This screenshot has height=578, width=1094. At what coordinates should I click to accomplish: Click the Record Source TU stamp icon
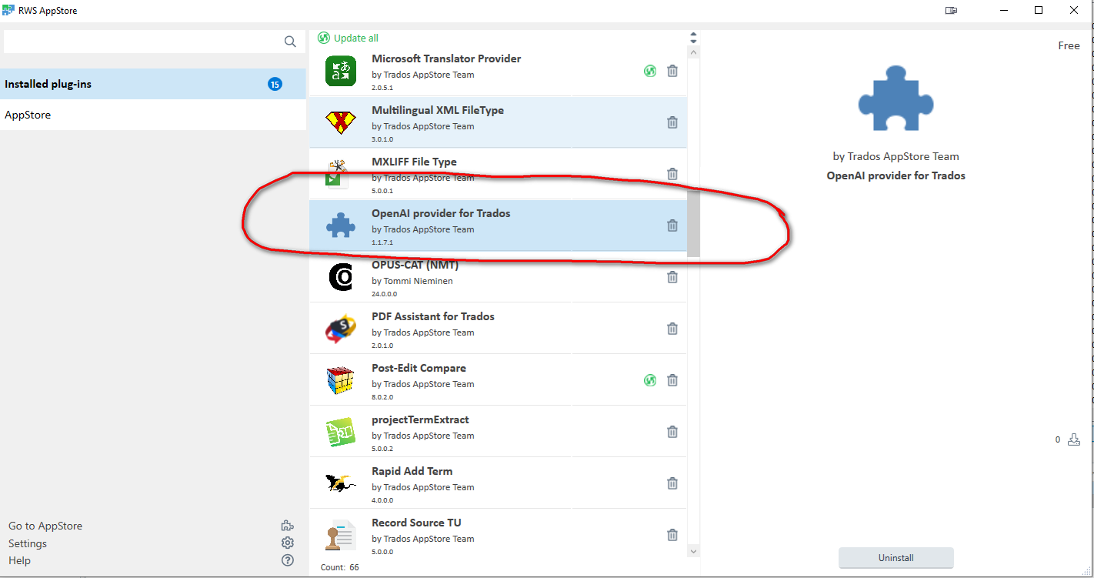[340, 535]
